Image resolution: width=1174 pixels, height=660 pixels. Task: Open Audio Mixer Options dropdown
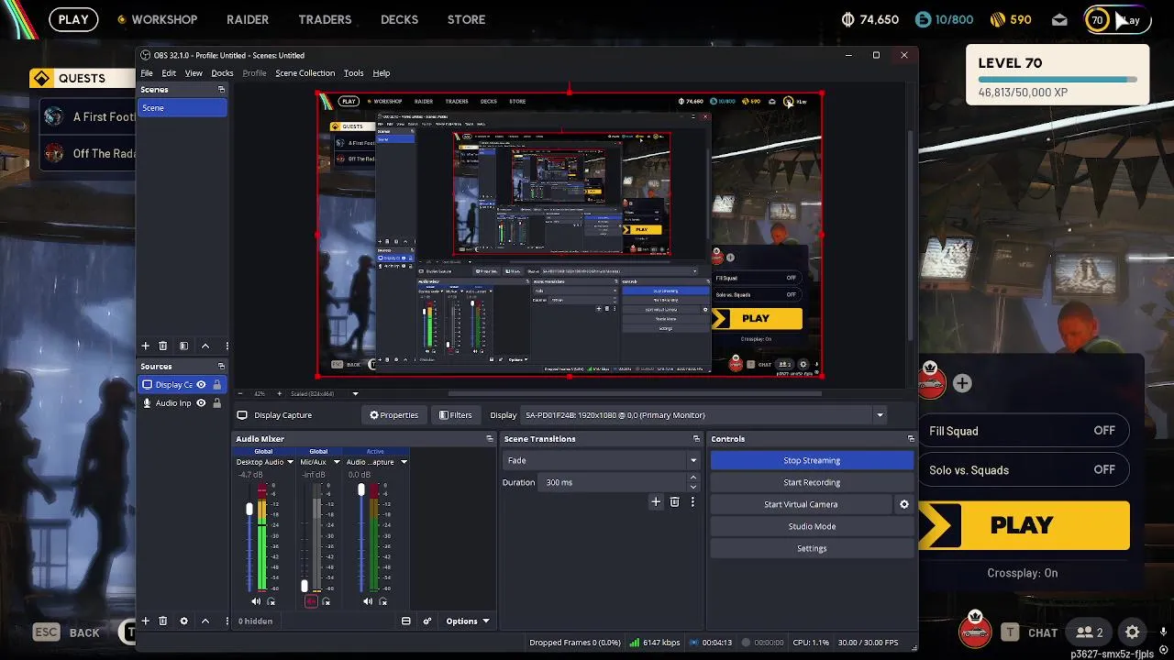(468, 621)
